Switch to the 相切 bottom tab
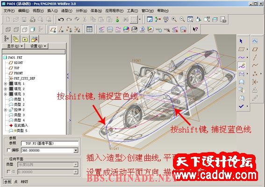This screenshot has width=265, height=187. (x=24, y=182)
